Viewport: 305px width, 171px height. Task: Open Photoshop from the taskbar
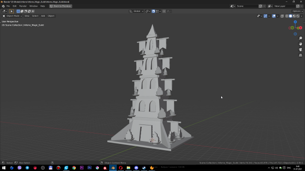[x=90, y=168]
